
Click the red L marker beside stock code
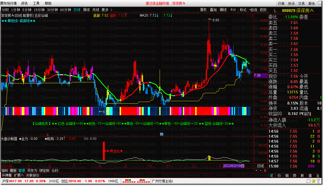(x=275, y=11)
